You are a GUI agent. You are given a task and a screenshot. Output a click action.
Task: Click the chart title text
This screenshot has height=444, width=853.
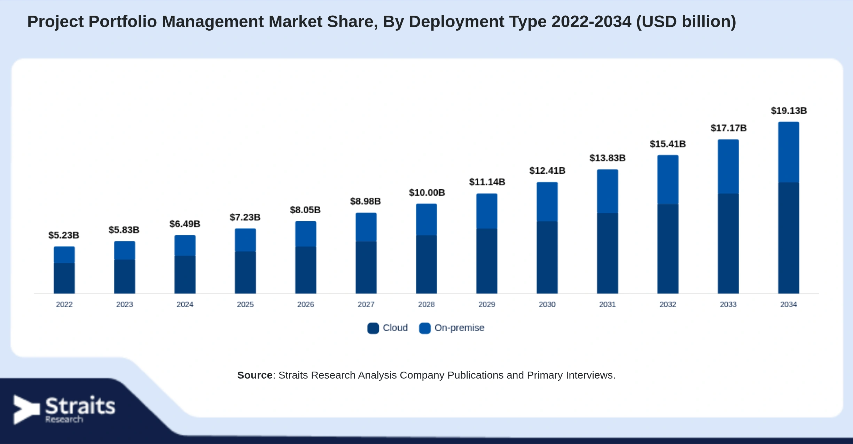pyautogui.click(x=382, y=22)
